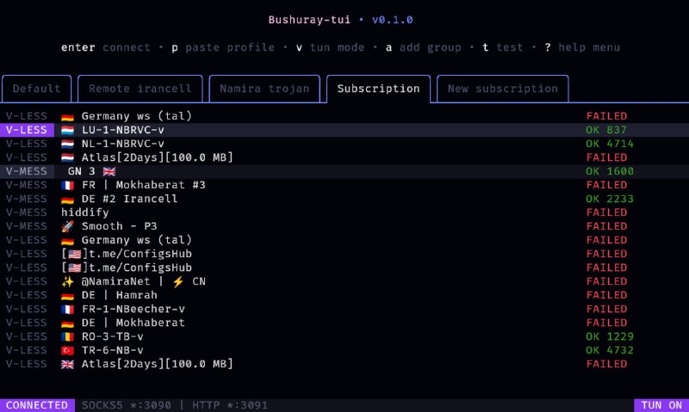This screenshot has height=412, width=689.
Task: Click the German flag on DE | Mokhaberat
Action: click(67, 323)
